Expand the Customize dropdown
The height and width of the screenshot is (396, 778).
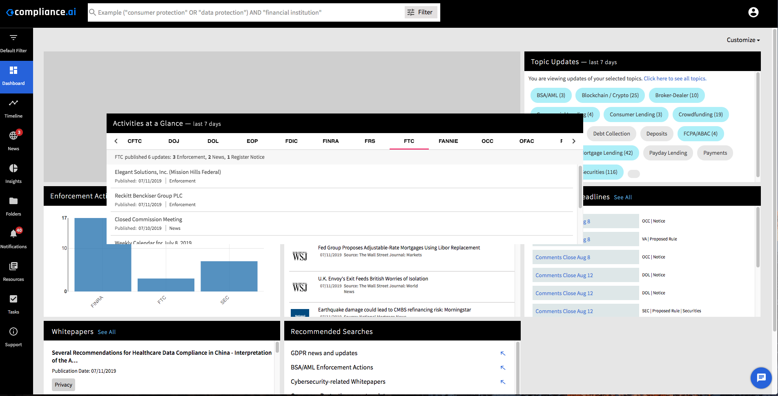point(743,40)
